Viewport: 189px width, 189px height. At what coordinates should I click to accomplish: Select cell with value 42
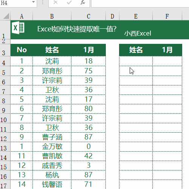point(88,156)
